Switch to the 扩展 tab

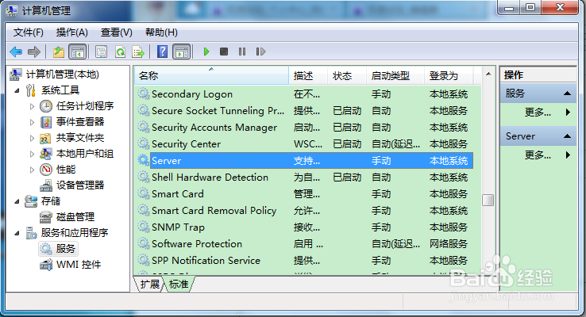point(150,285)
